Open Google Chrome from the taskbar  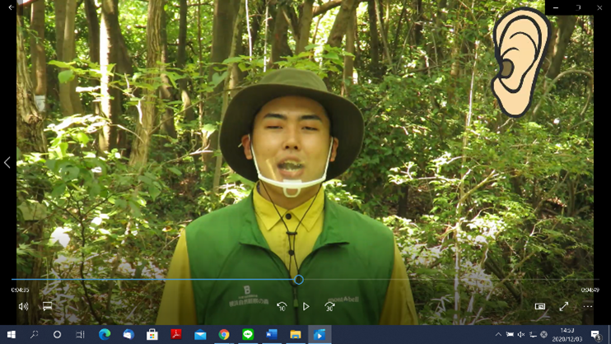click(224, 335)
